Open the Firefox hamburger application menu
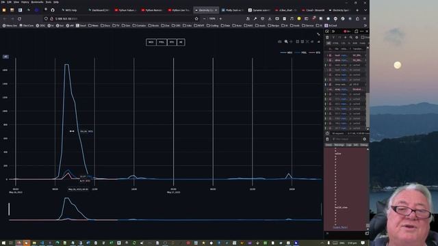Image resolution: width=438 pixels, height=246 pixels. pos(365,18)
